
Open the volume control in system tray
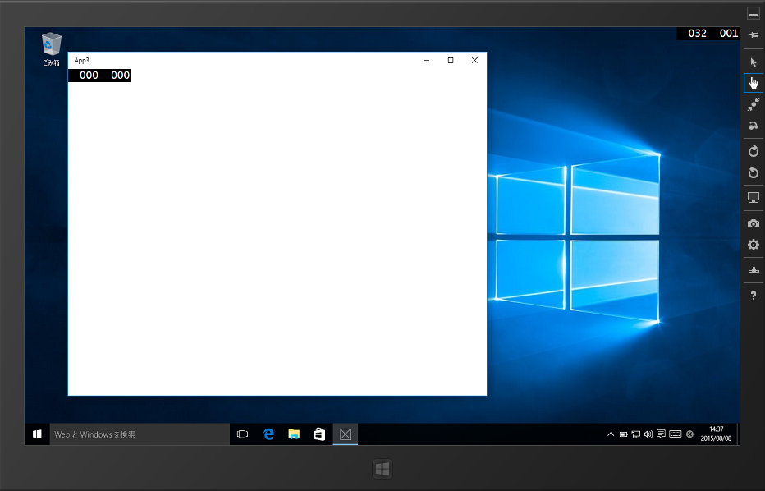[x=648, y=434]
